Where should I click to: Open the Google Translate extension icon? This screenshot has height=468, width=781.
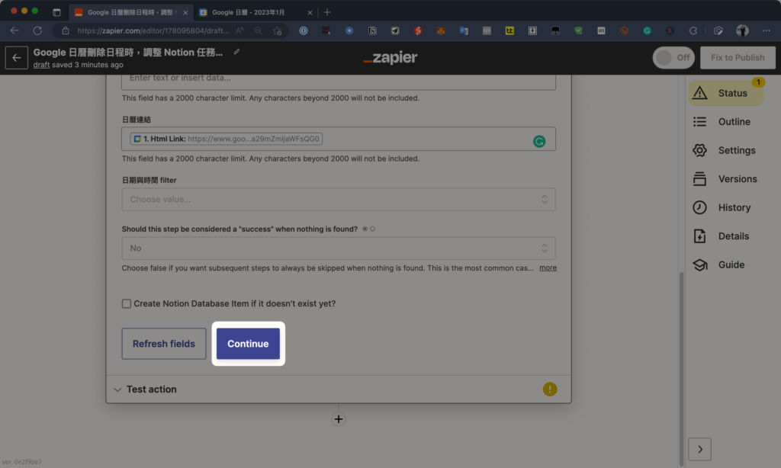pos(464,30)
